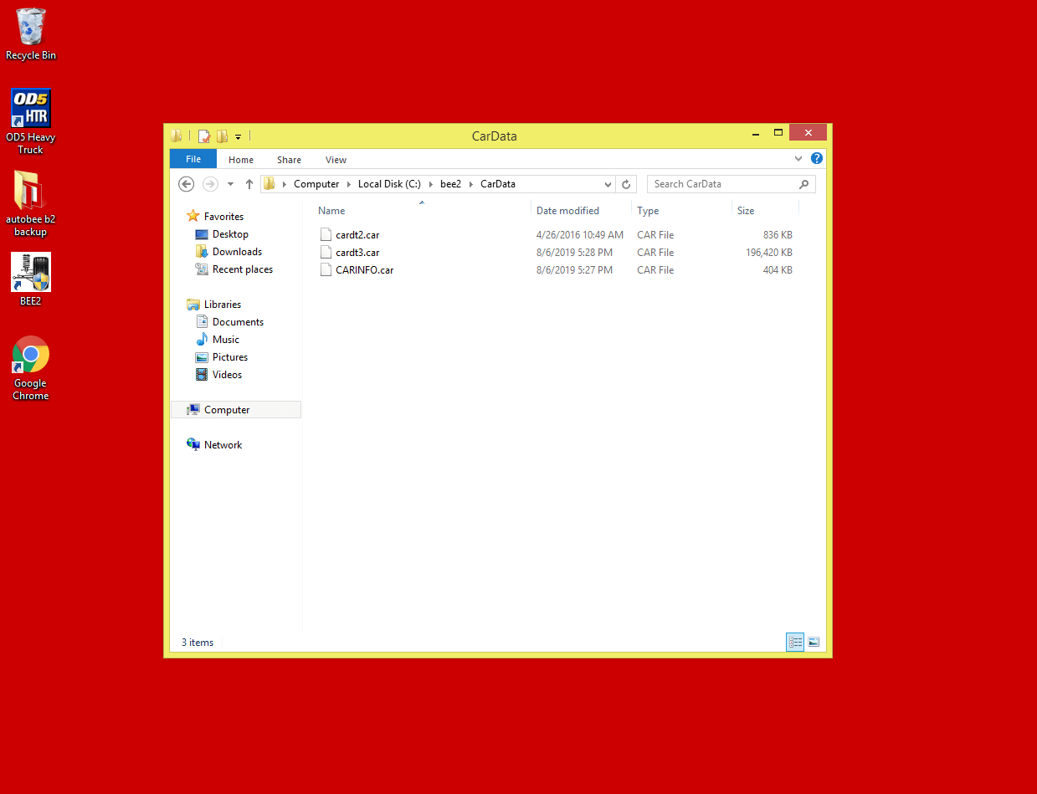Sort by the Date modified column header
The image size is (1037, 794).
567,211
